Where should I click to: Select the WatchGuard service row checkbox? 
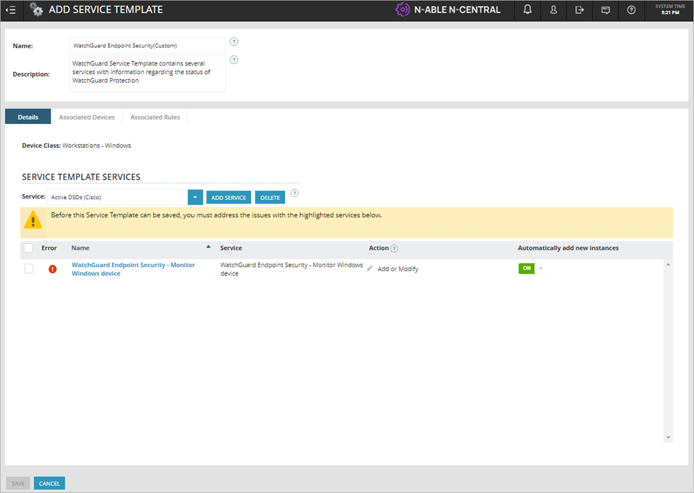[29, 268]
